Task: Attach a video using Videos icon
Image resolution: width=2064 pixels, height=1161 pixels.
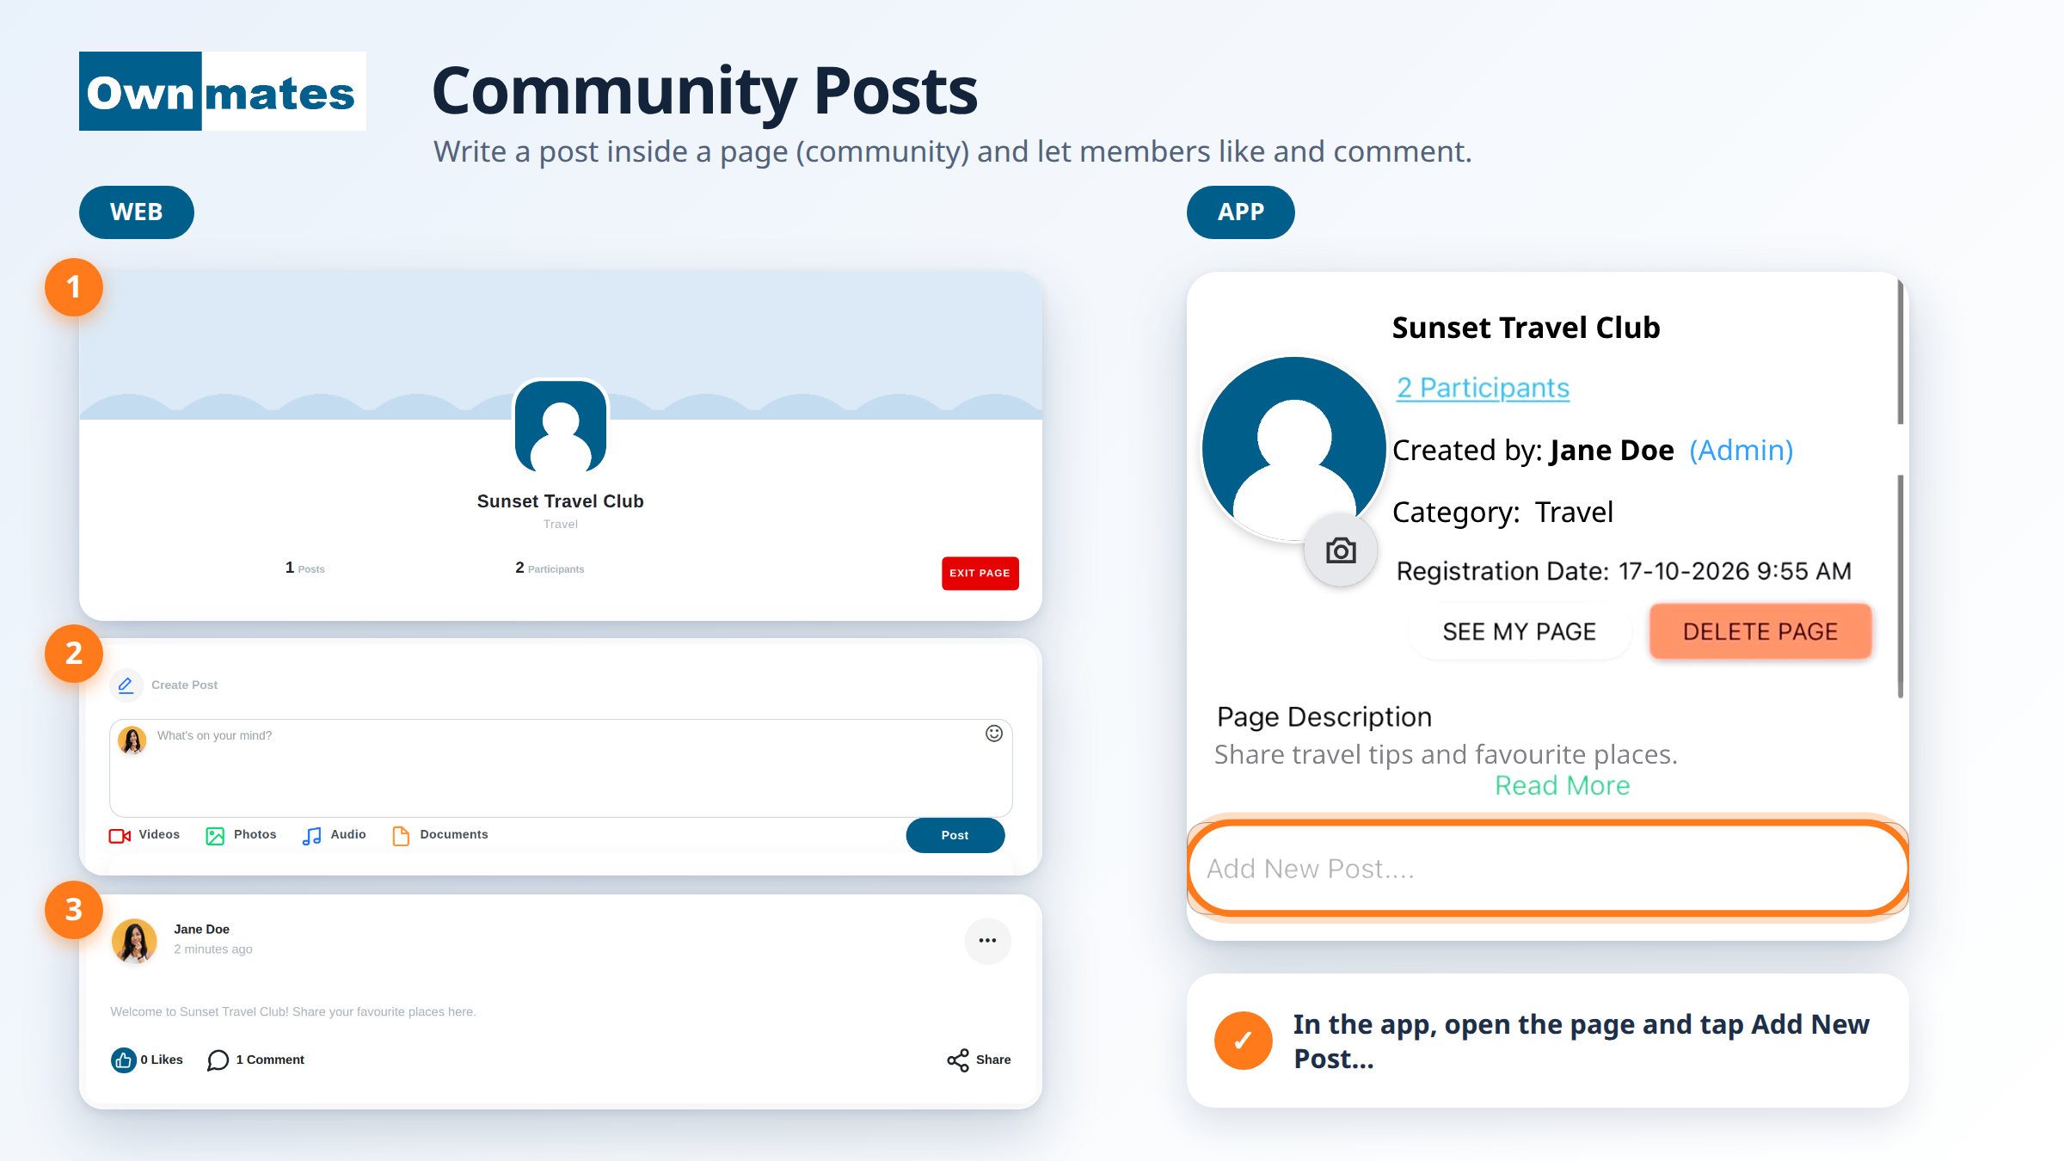Action: coord(120,835)
